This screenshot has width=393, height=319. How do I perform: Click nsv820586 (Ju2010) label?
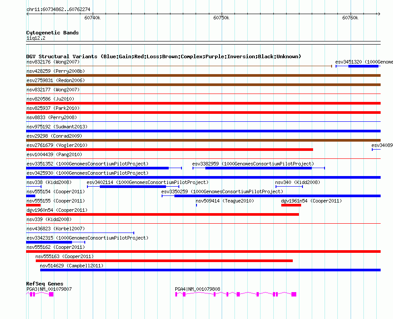[x=50, y=99]
